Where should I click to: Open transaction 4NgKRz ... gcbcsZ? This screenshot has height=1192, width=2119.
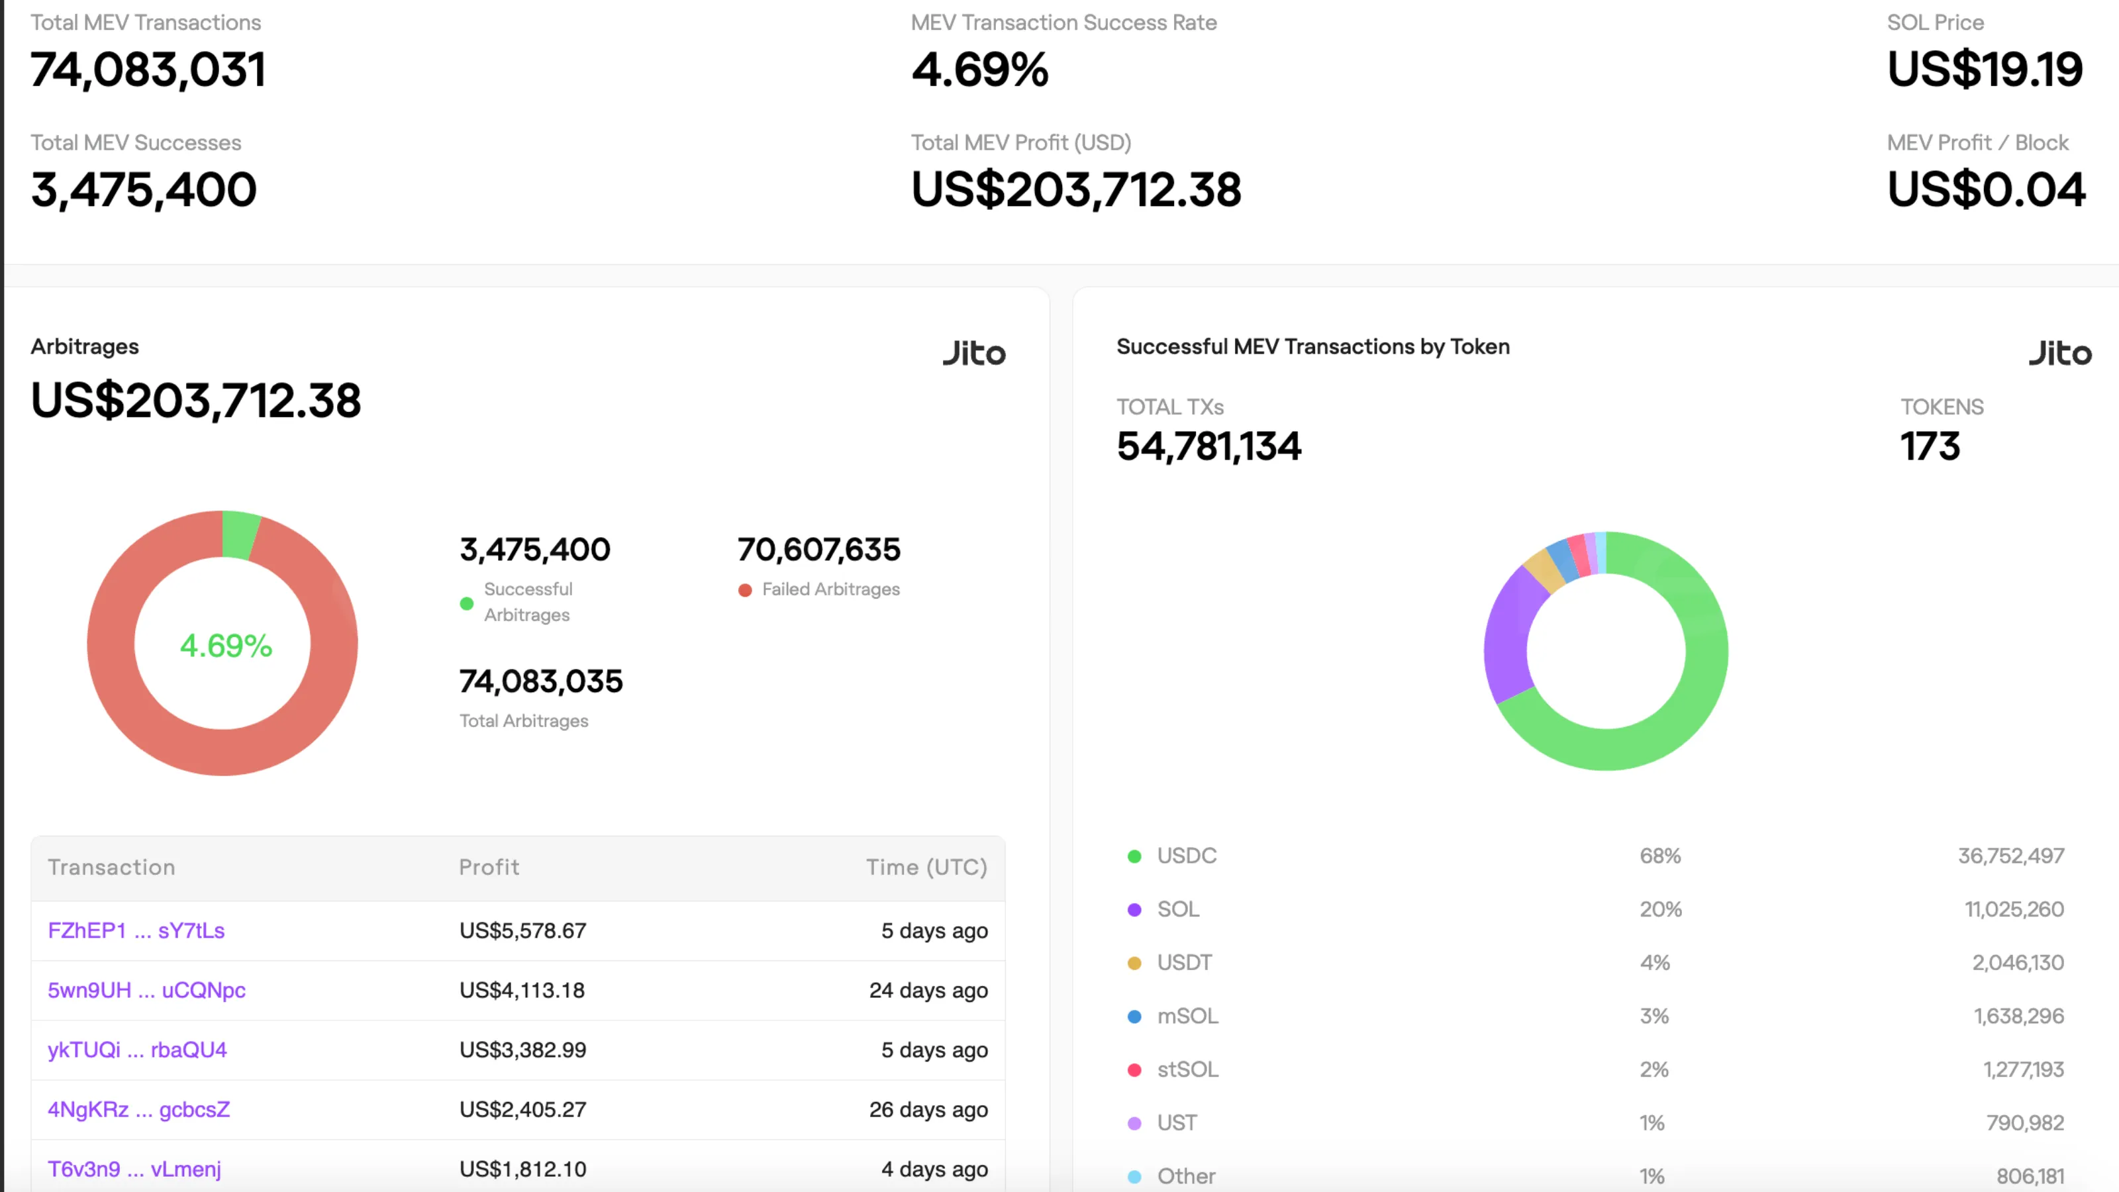click(139, 1109)
